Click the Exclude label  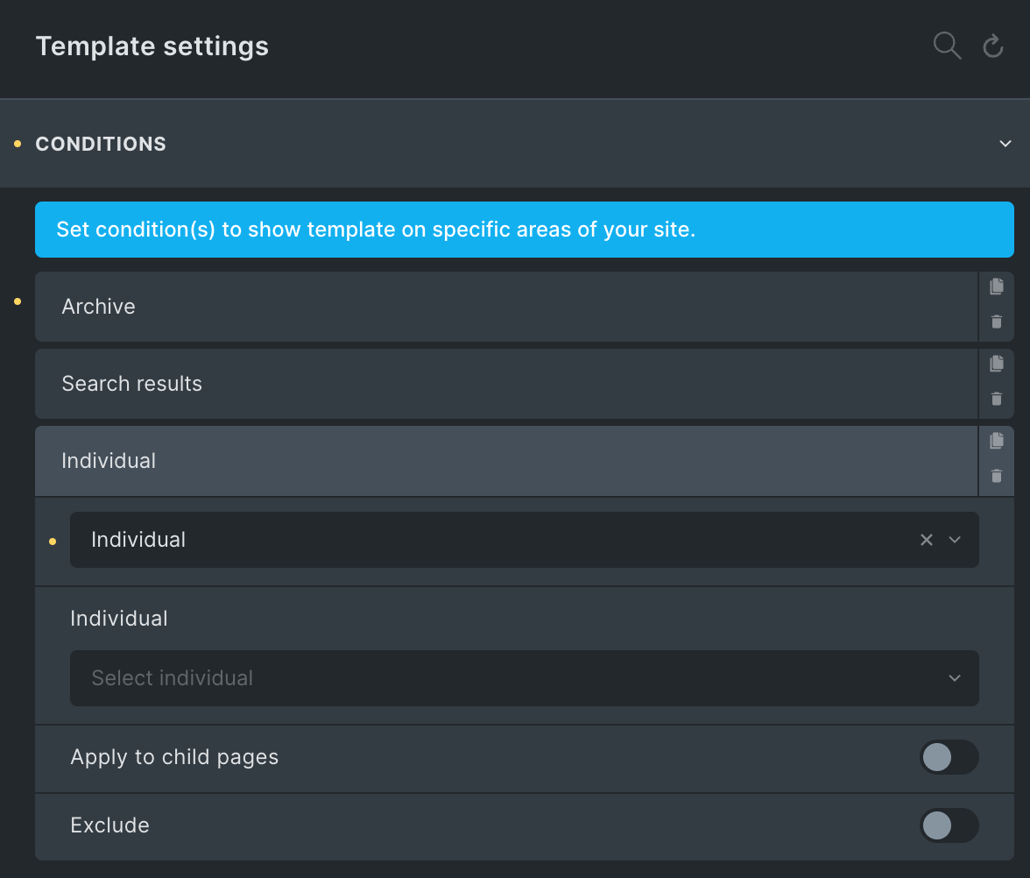click(109, 825)
